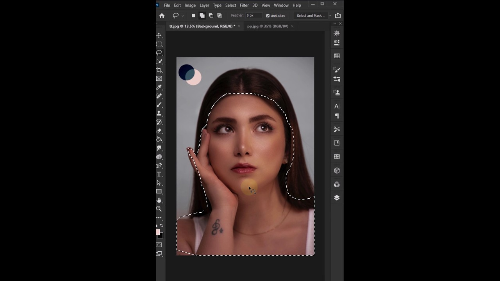Image resolution: width=500 pixels, height=281 pixels.
Task: Open the Clone Source panel icon
Action: 337,92
